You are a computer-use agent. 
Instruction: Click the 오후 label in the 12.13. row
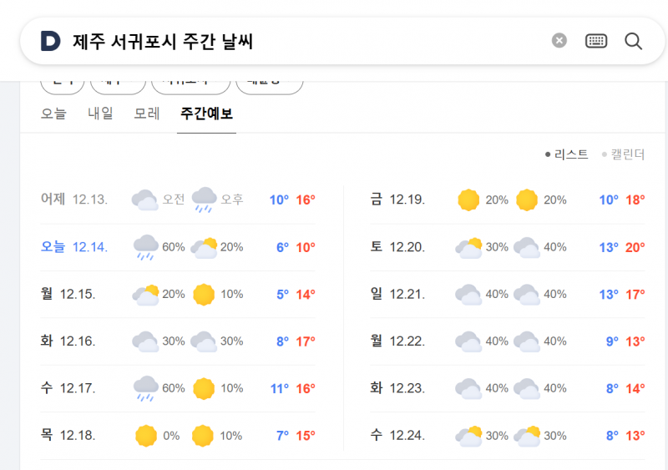232,200
